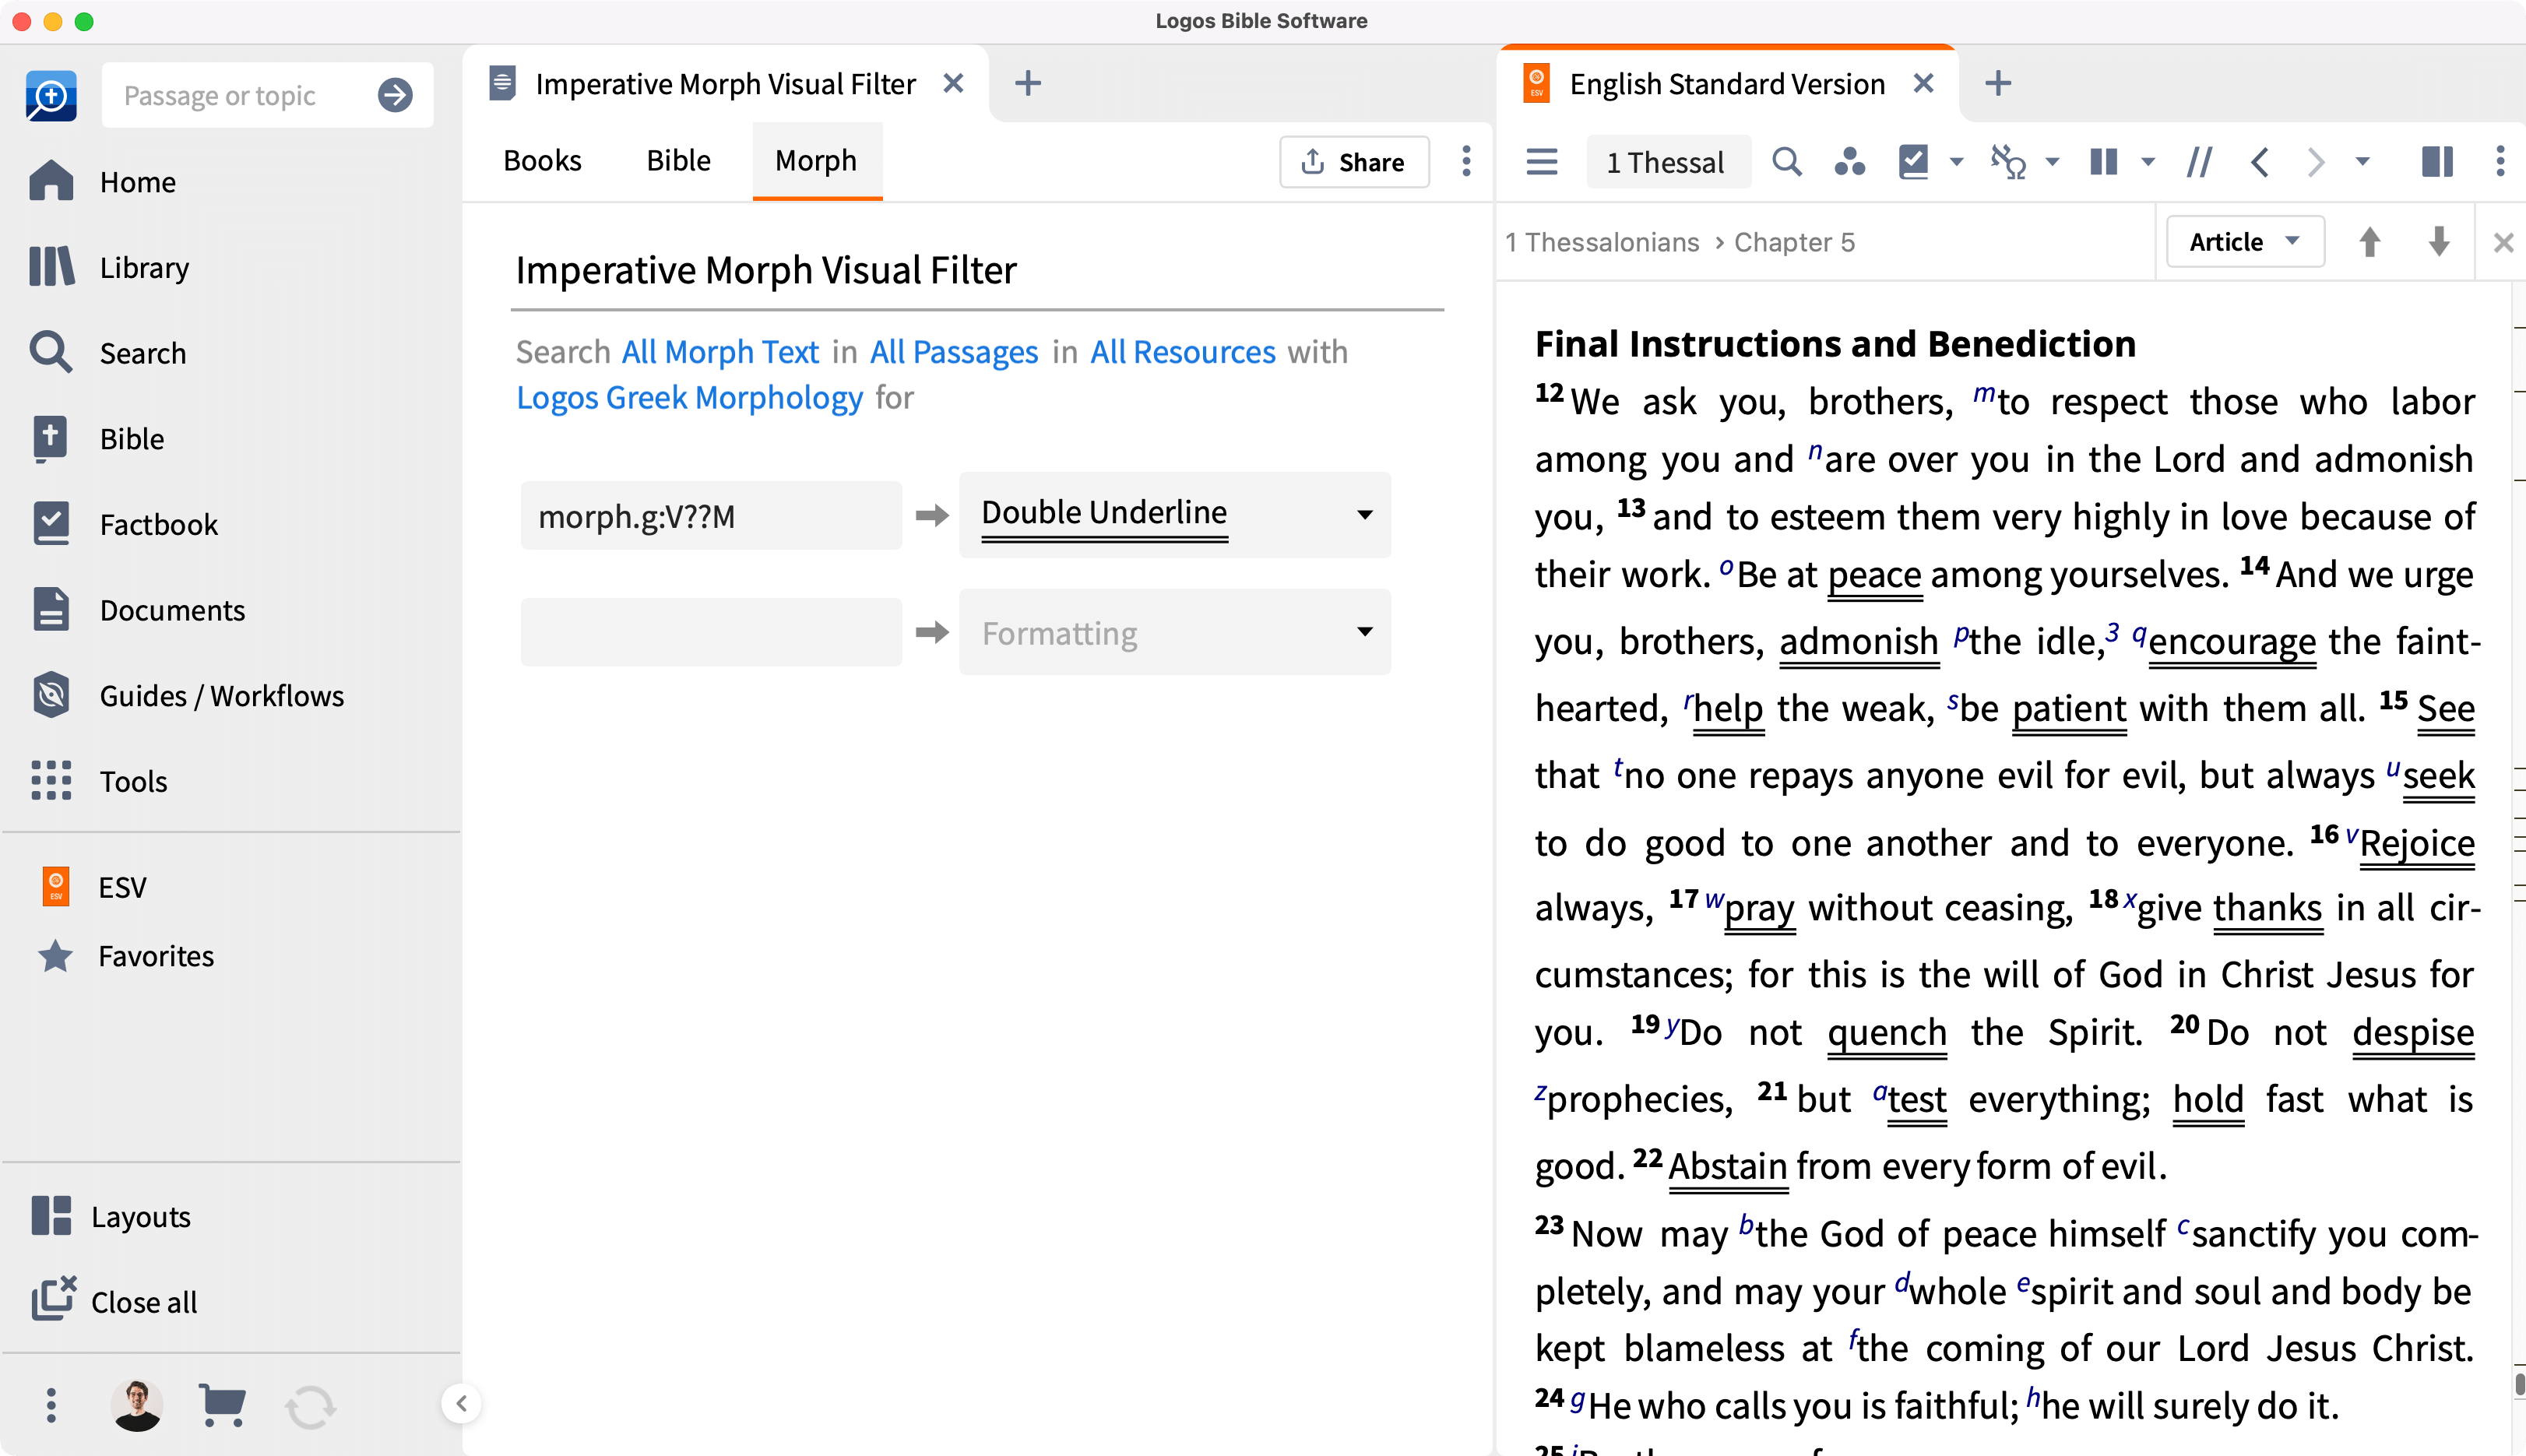This screenshot has height=1456, width=2526.
Task: Go to next article with down arrow
Action: tap(2438, 242)
